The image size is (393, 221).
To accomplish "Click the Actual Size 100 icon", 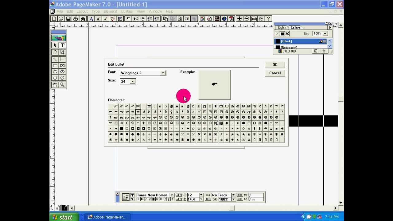I will point(254,19).
